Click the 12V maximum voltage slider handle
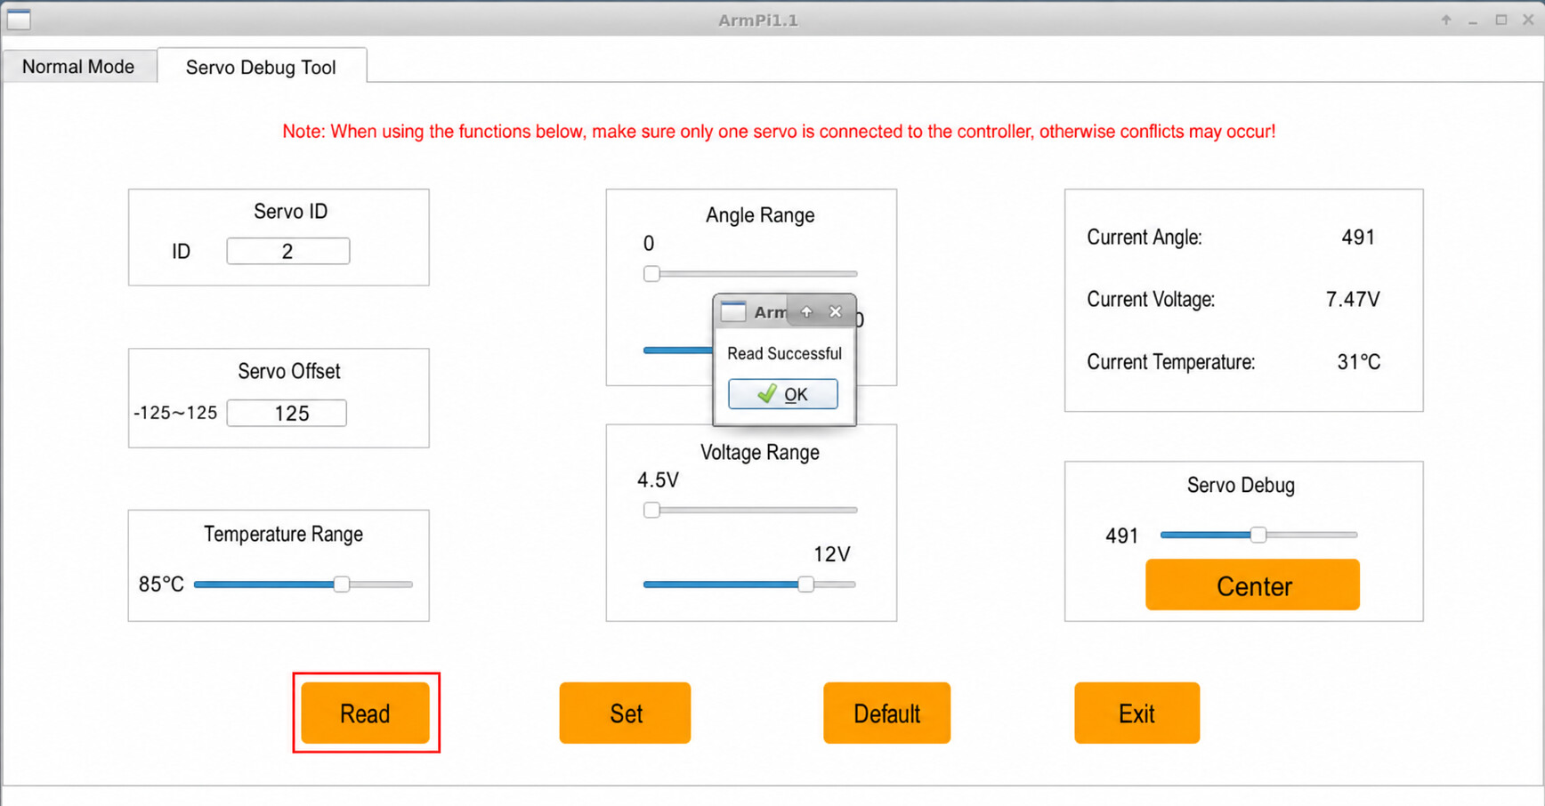Screen dimensions: 1545x806 click(805, 584)
